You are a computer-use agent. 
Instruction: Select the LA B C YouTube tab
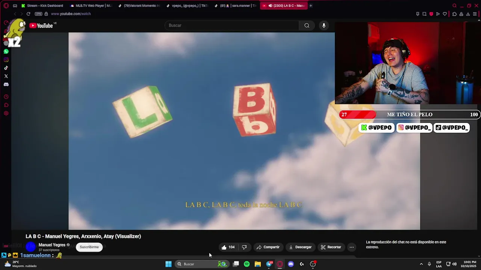283,6
